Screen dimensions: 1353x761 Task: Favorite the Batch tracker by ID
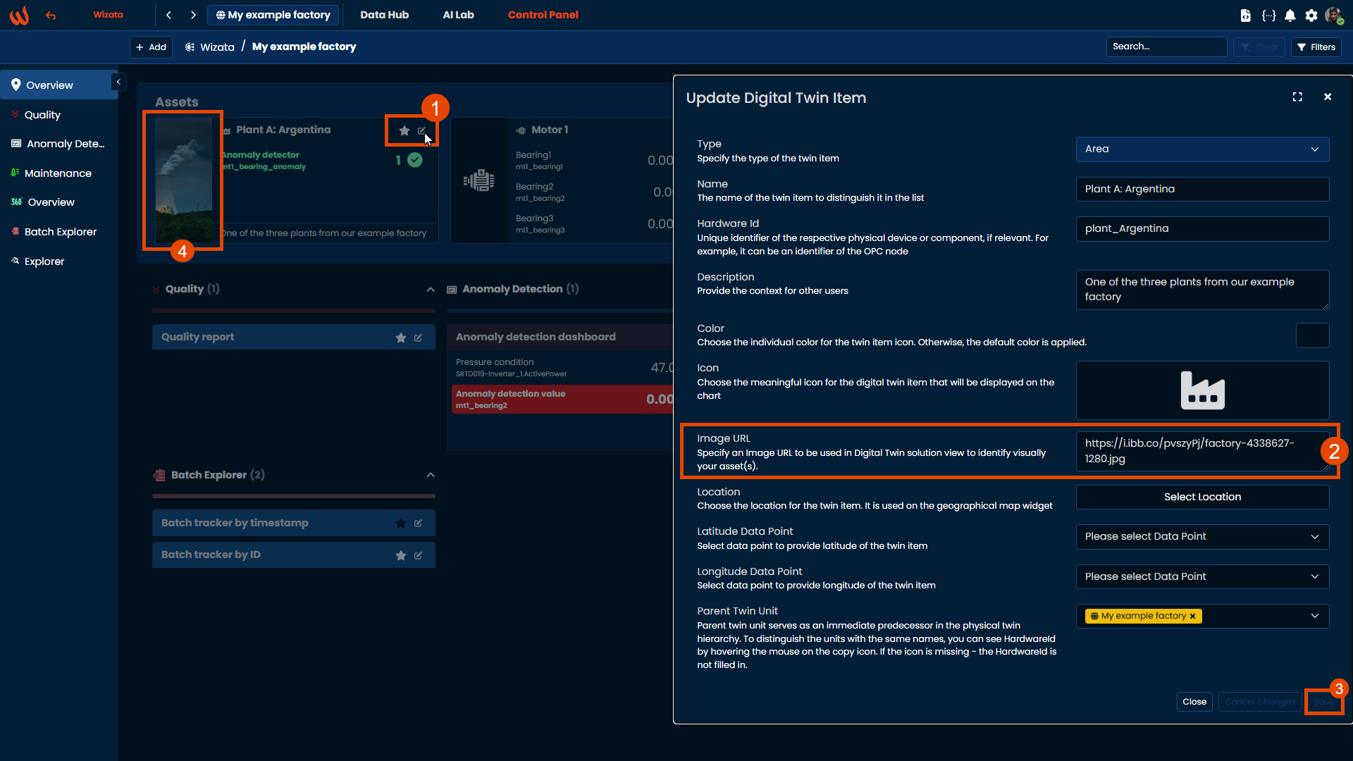401,555
